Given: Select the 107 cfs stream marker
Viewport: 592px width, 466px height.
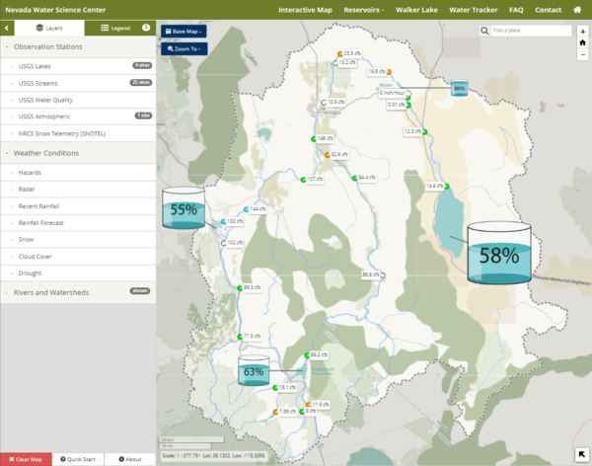Looking at the screenshot, I should click(303, 180).
